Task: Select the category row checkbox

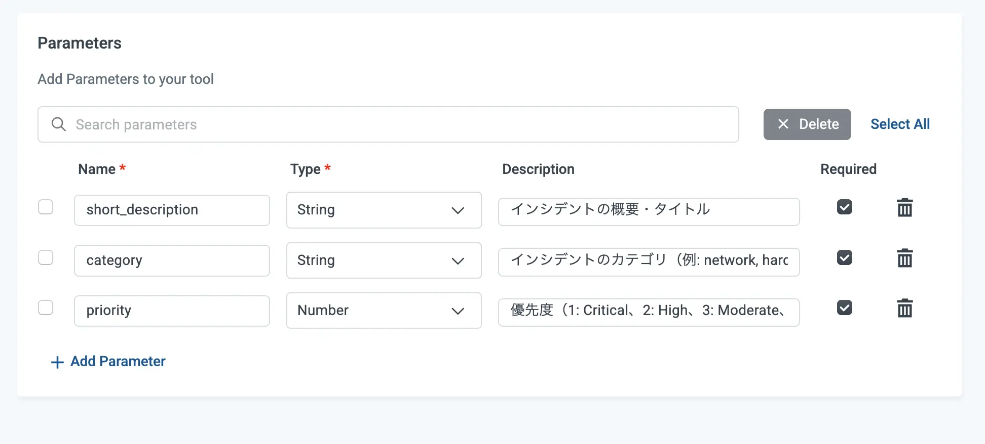Action: 46,258
